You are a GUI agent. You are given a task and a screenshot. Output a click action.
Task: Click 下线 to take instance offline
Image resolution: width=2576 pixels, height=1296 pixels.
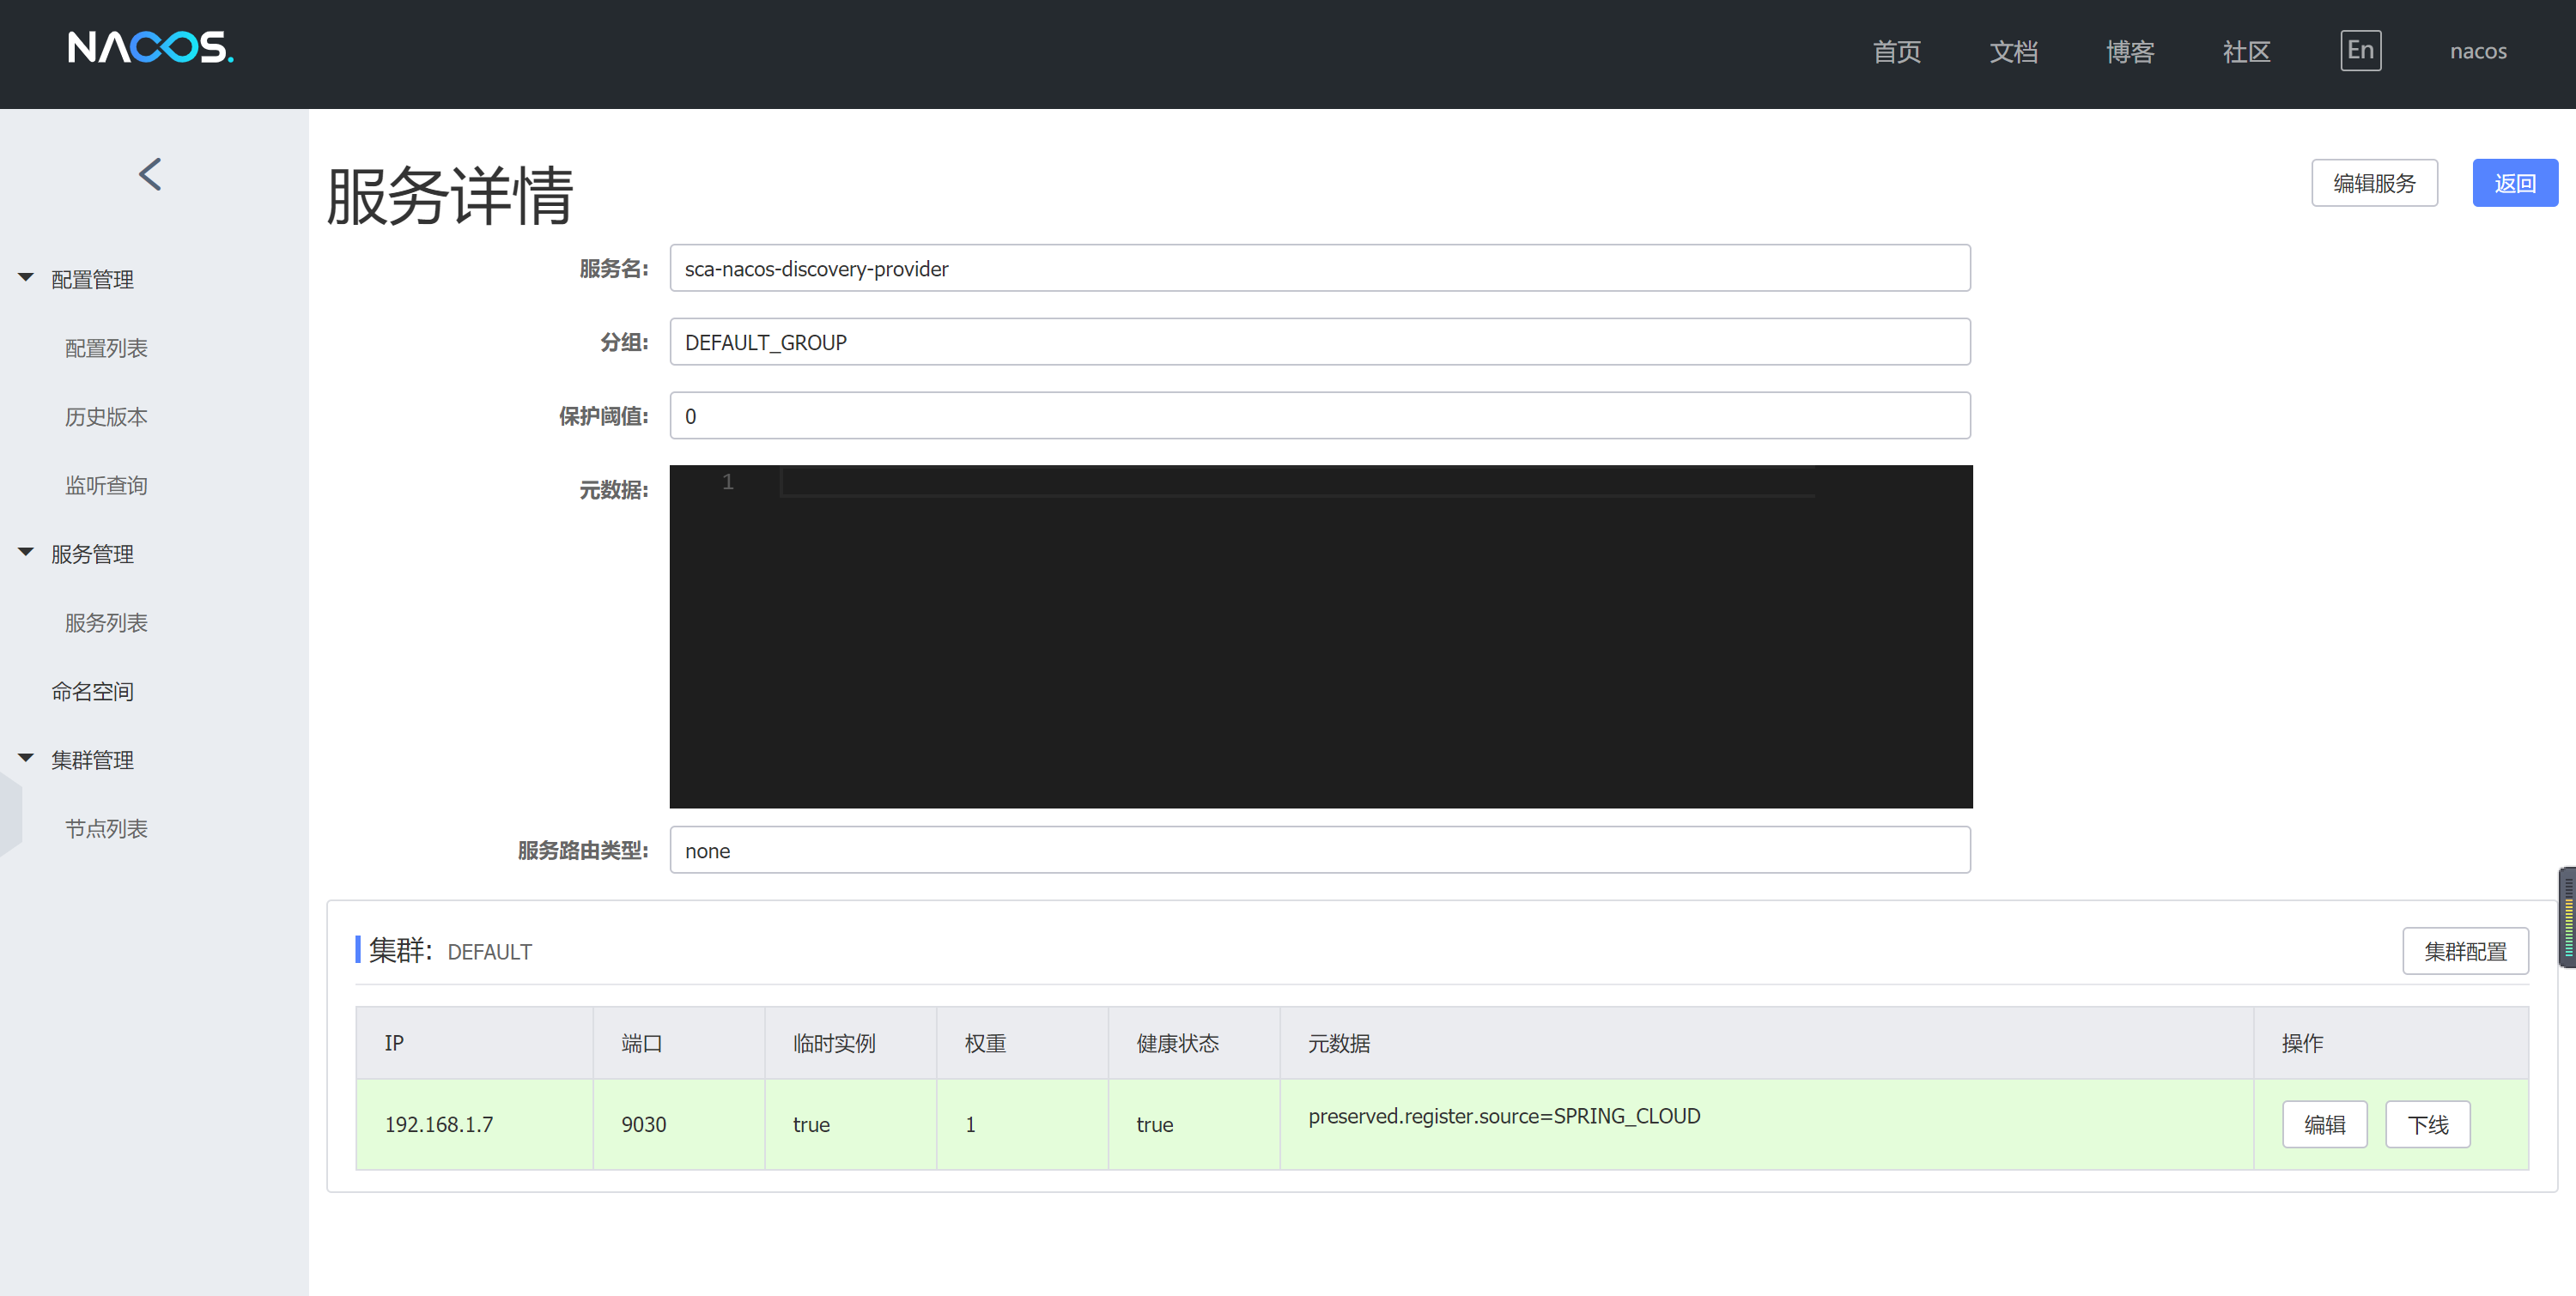coord(2427,1125)
